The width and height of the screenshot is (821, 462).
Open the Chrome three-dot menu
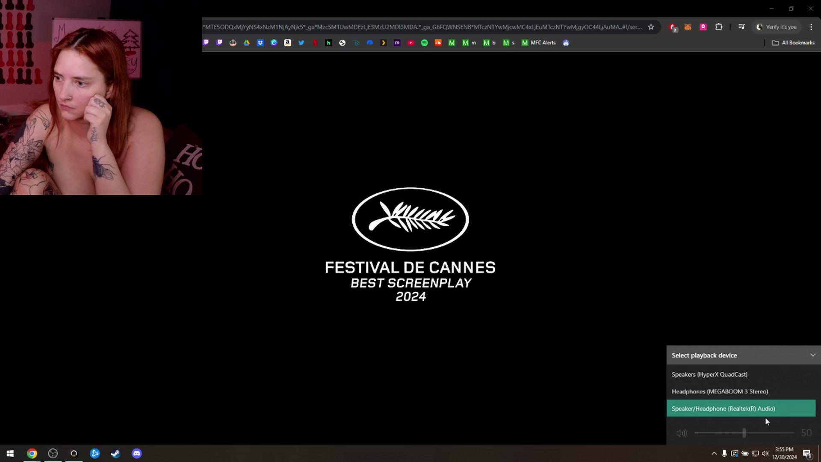click(x=811, y=27)
